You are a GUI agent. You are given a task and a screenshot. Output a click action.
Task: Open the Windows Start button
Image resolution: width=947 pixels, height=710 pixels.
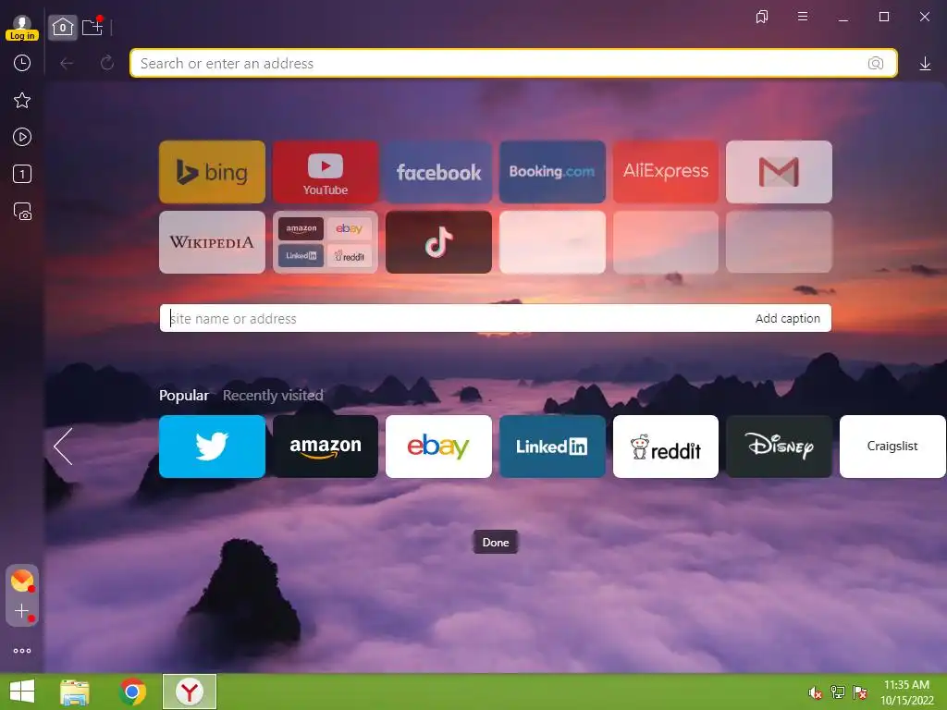[x=22, y=692]
